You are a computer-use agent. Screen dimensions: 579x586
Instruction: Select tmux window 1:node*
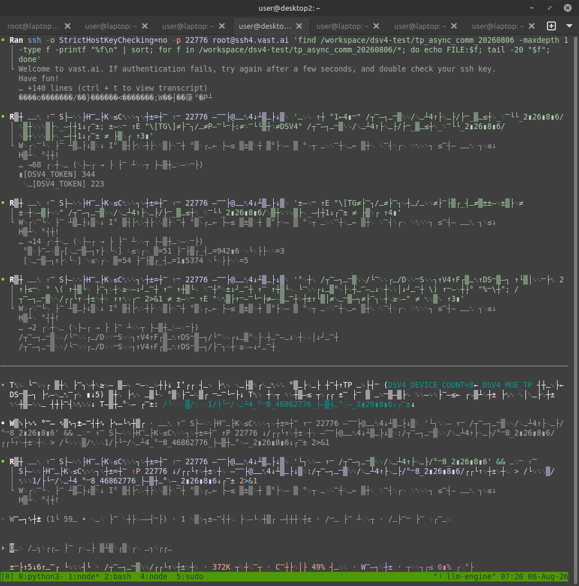point(84,576)
